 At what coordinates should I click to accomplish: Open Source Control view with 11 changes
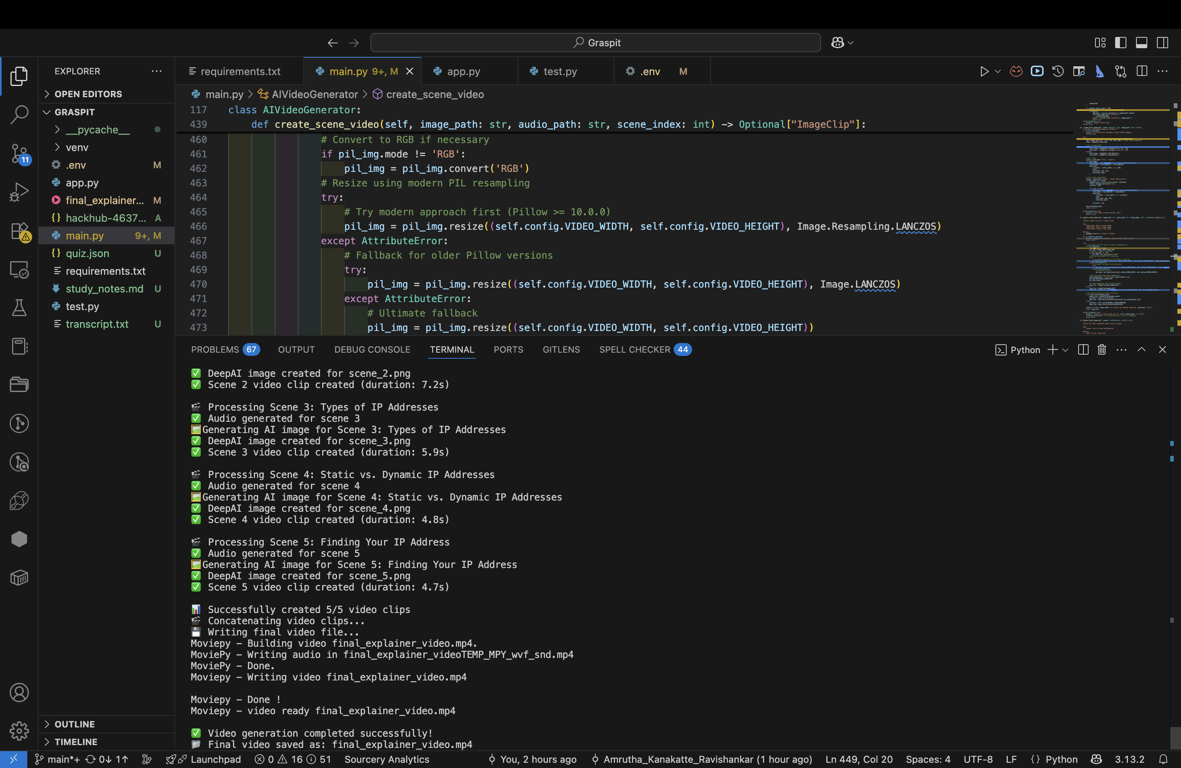(19, 153)
